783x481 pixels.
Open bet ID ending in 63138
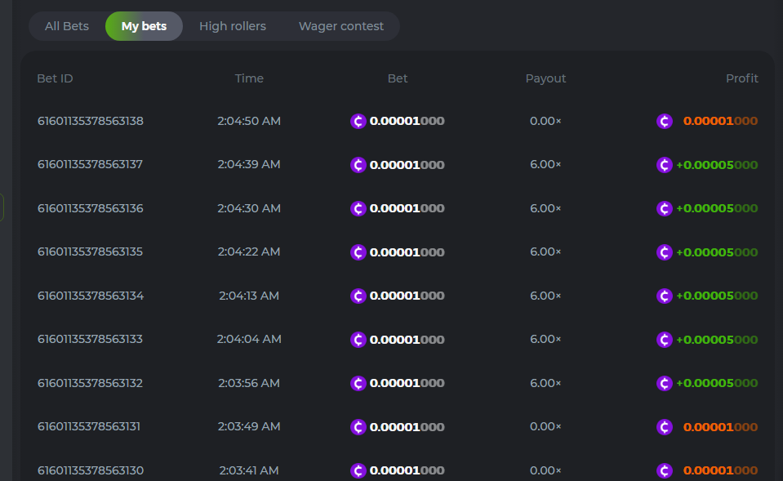[x=90, y=121]
